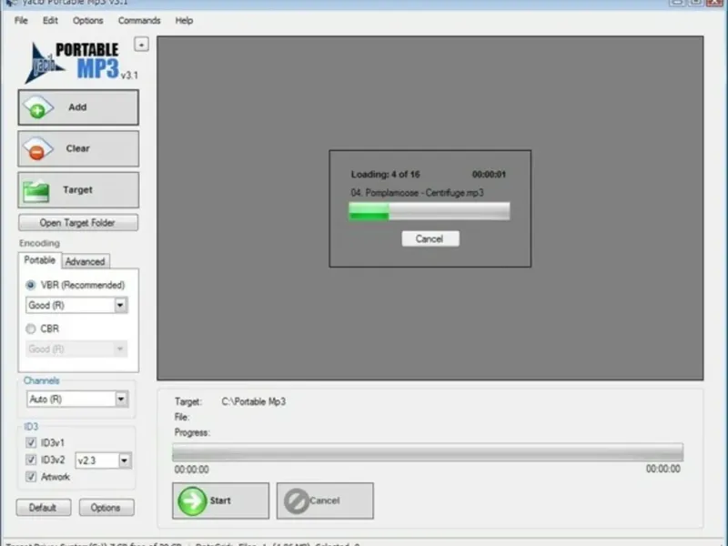This screenshot has width=728, height=546.
Task: Click the file name 04. Pomplamoose - Centrifuge.mp3
Action: pos(417,193)
